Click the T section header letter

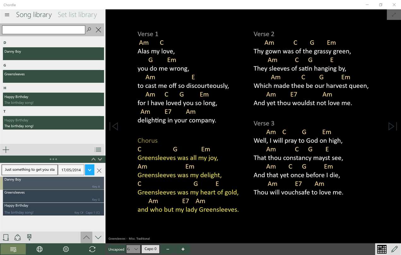coord(5,111)
